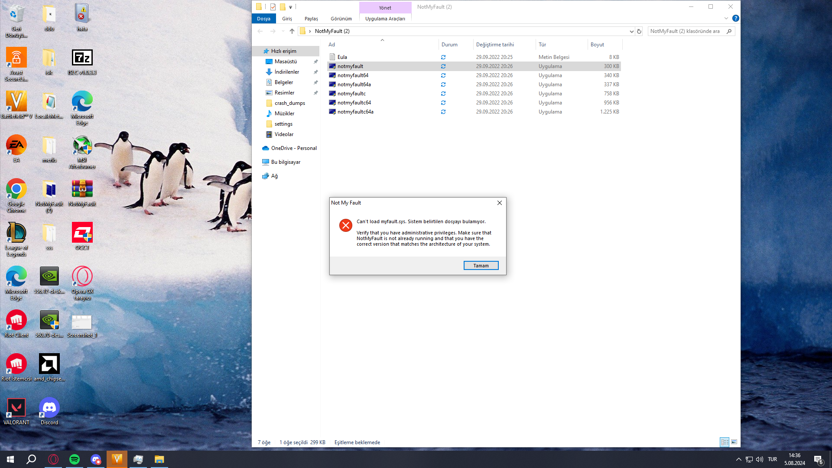832x468 pixels.
Task: Close the Not My Fault dialog
Action: point(499,203)
